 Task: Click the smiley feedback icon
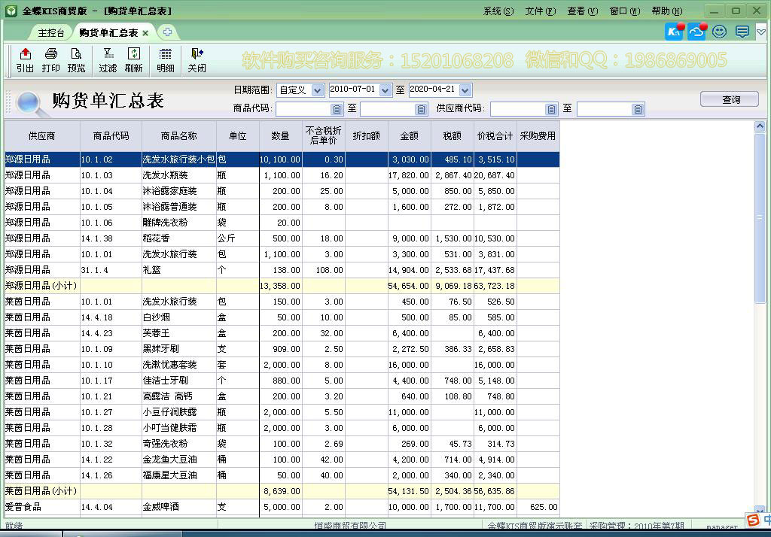(x=719, y=32)
